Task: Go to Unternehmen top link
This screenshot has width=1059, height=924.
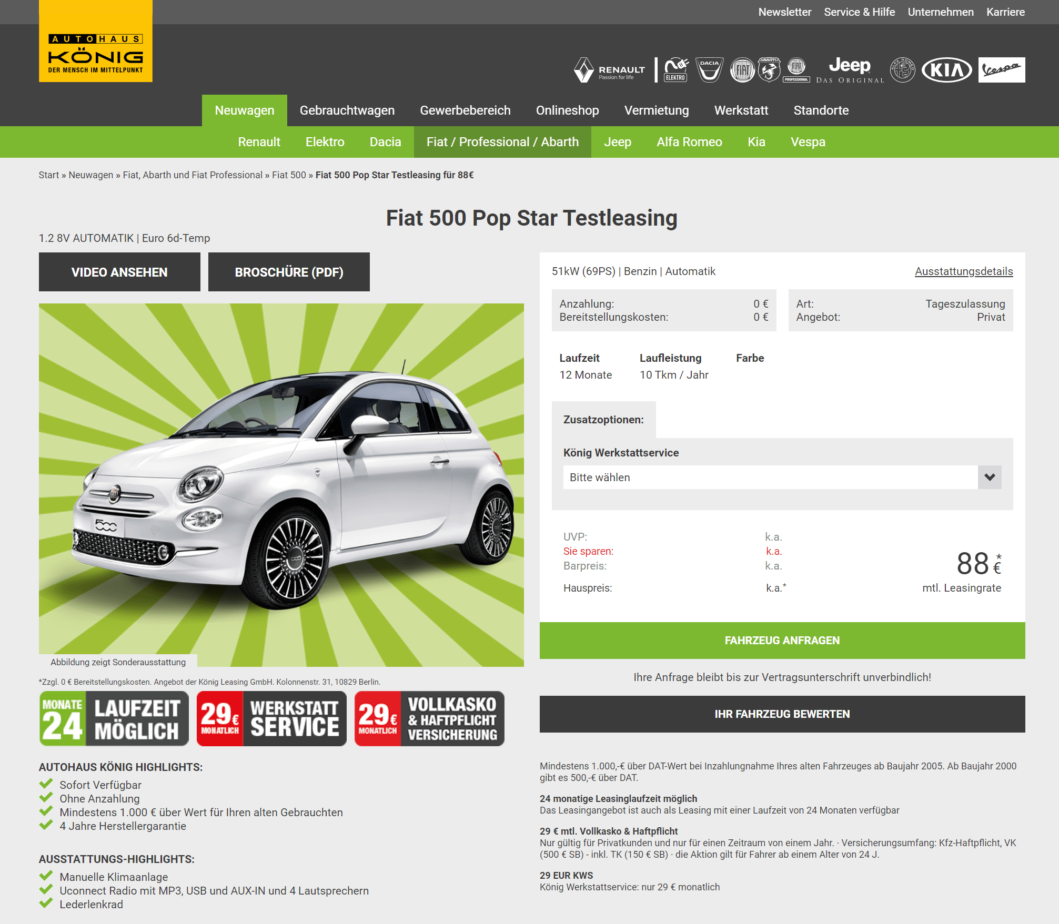Action: [941, 12]
